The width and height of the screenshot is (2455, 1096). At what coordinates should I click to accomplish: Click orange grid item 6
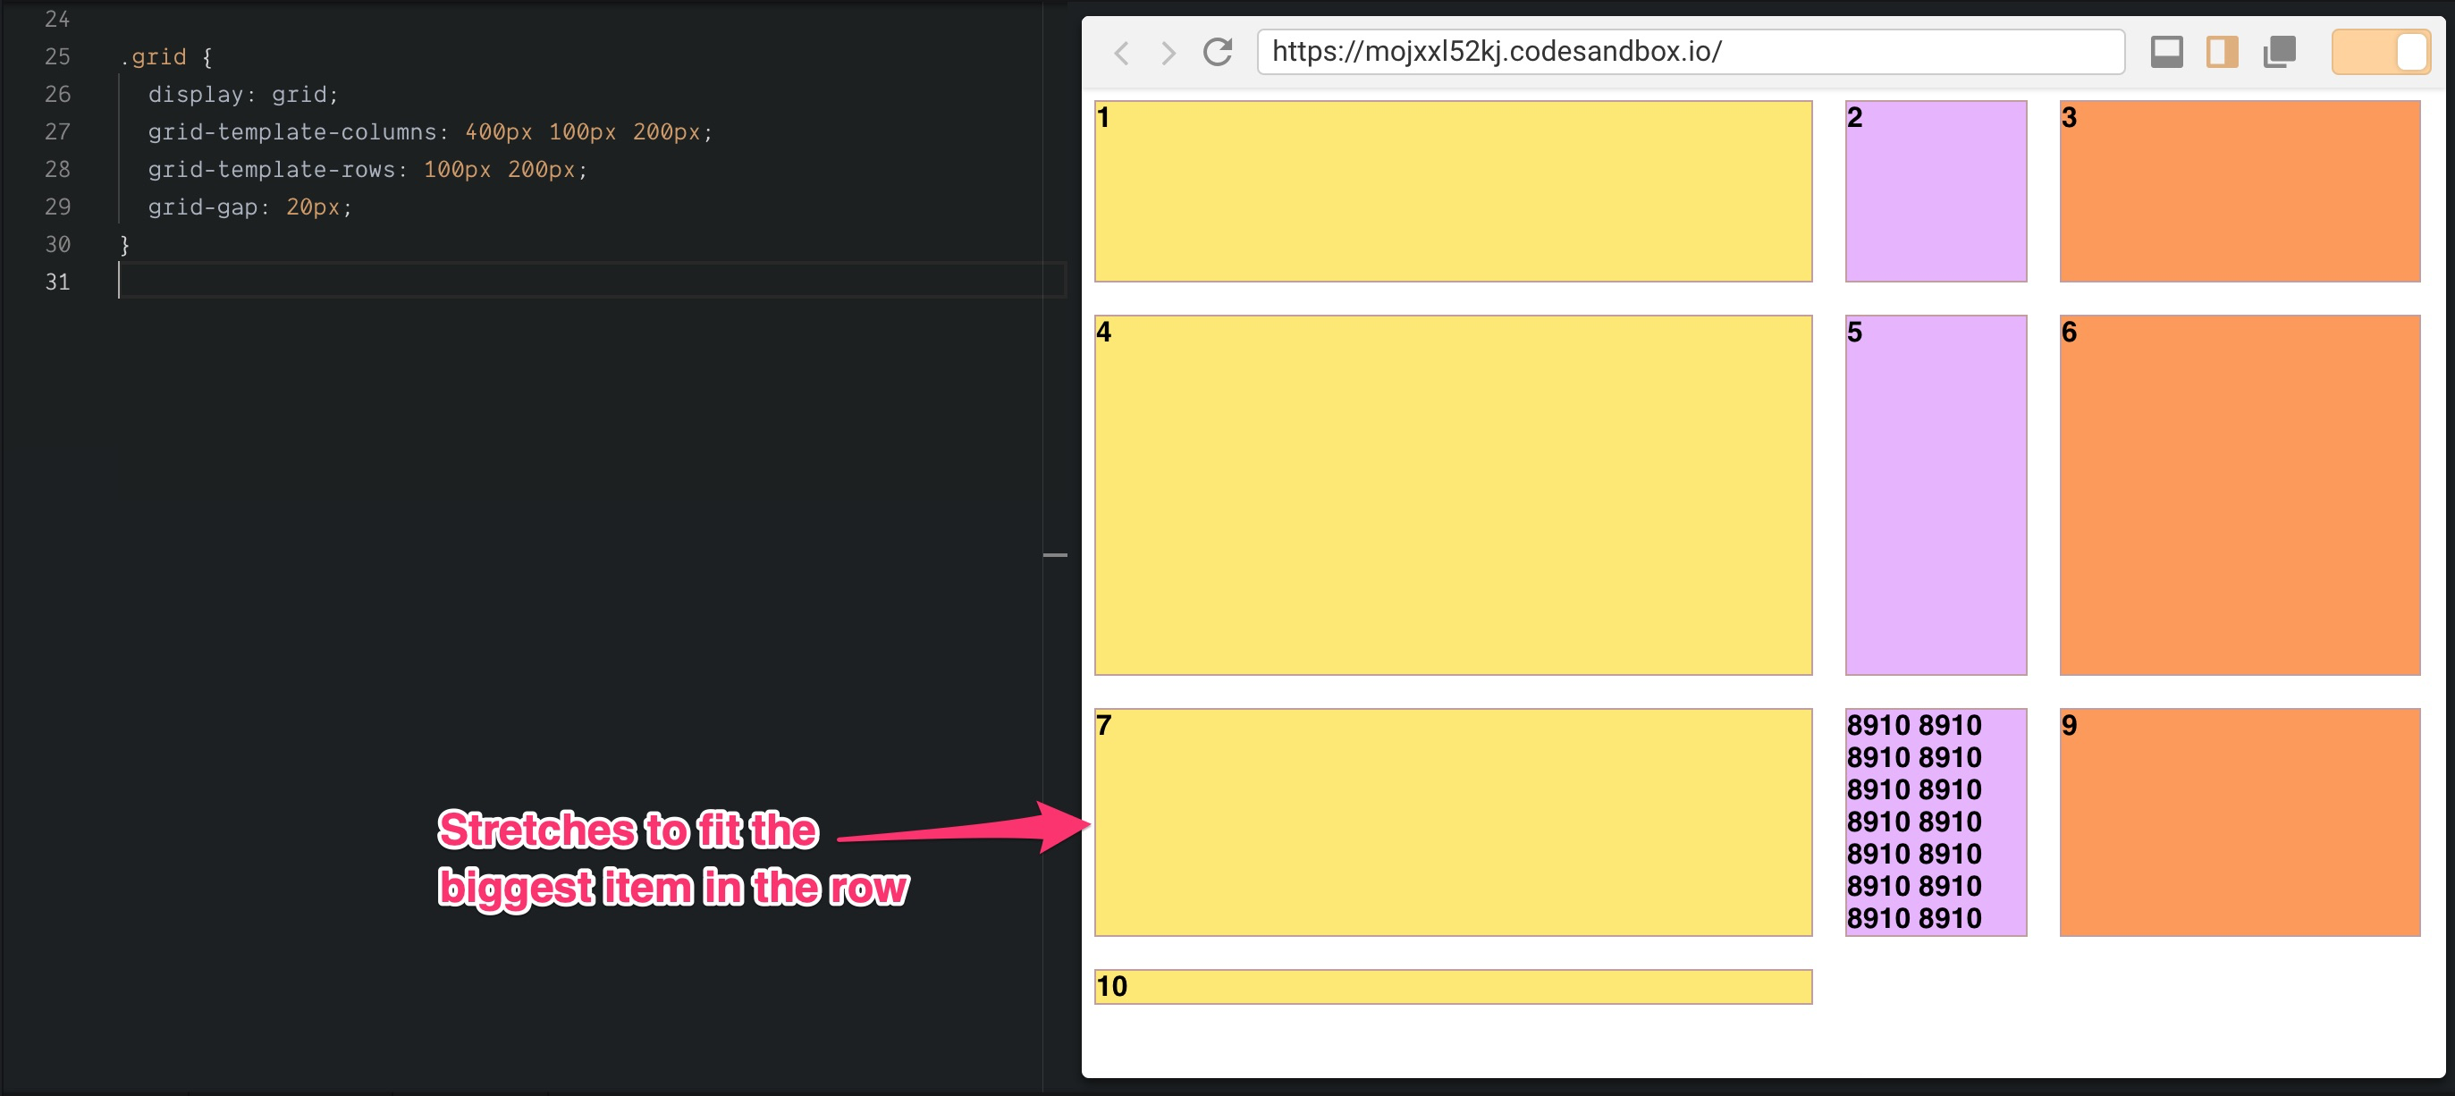point(2239,494)
